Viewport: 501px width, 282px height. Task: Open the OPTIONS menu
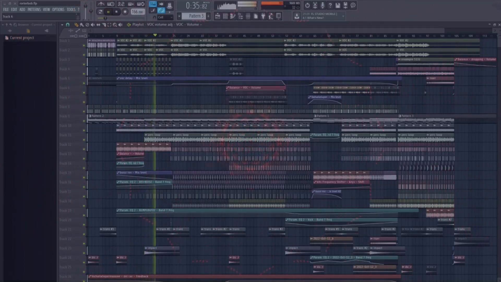click(x=58, y=9)
